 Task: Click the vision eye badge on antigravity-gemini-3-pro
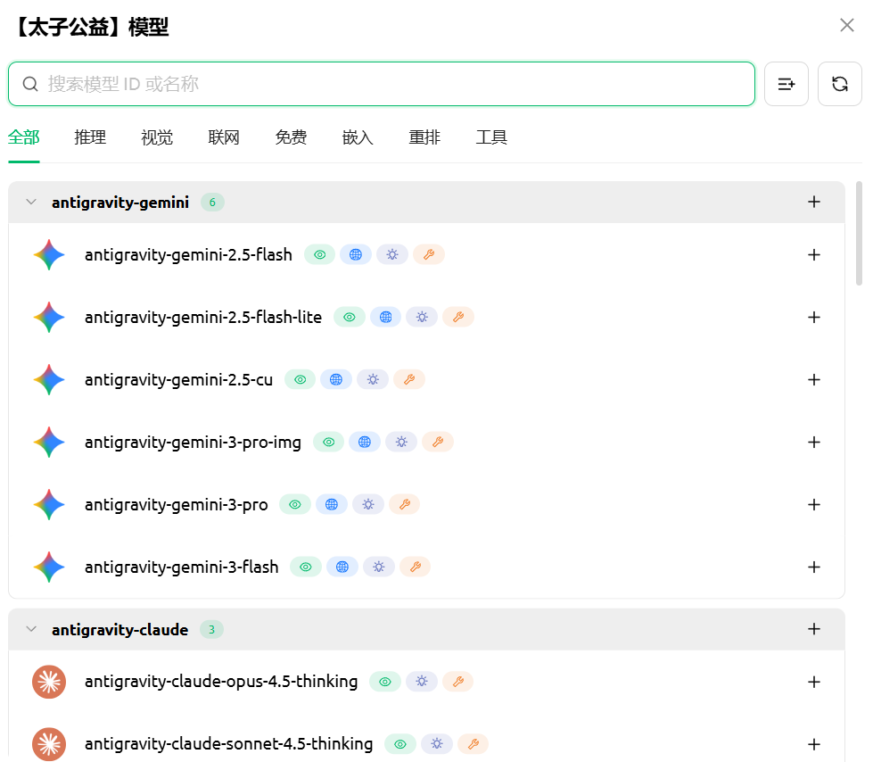[x=295, y=505]
